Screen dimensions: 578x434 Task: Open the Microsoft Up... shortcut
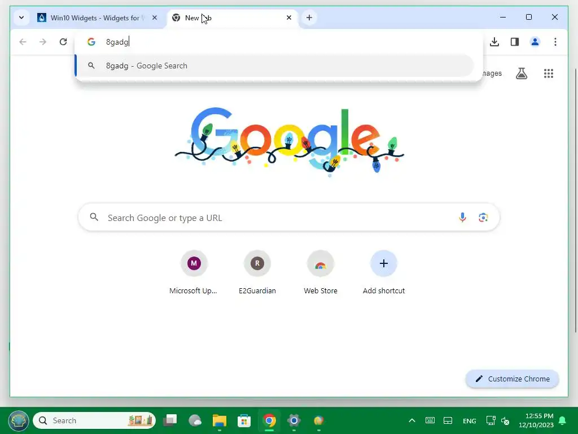[x=194, y=273]
